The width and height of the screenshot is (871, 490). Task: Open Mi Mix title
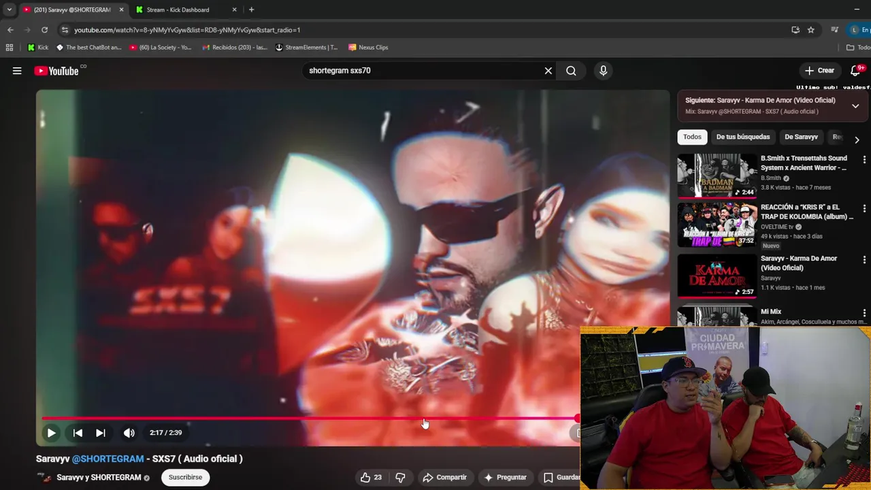(771, 312)
